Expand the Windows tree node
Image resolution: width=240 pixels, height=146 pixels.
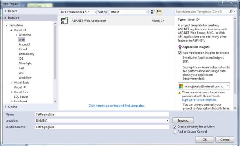16,35
